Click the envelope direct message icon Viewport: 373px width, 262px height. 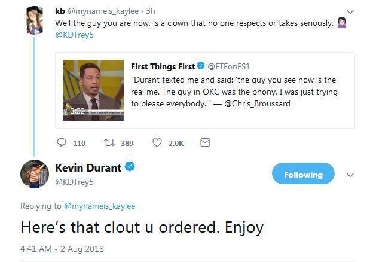pyautogui.click(x=205, y=143)
